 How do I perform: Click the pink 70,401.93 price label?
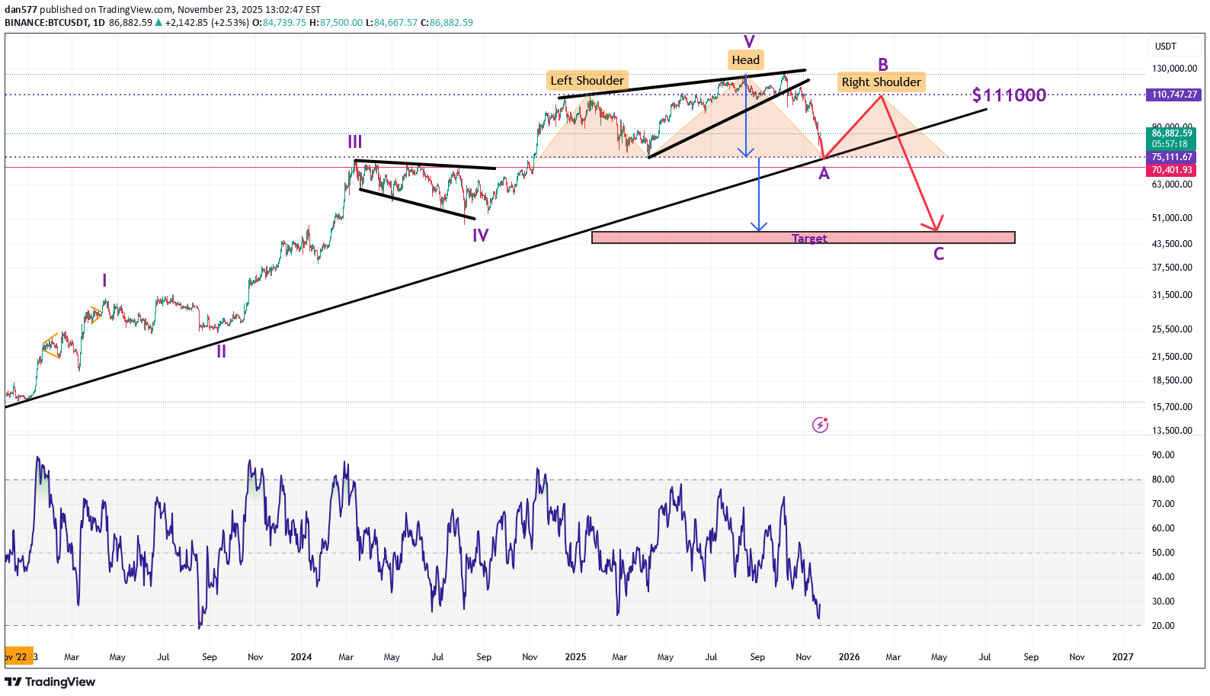pos(1172,170)
